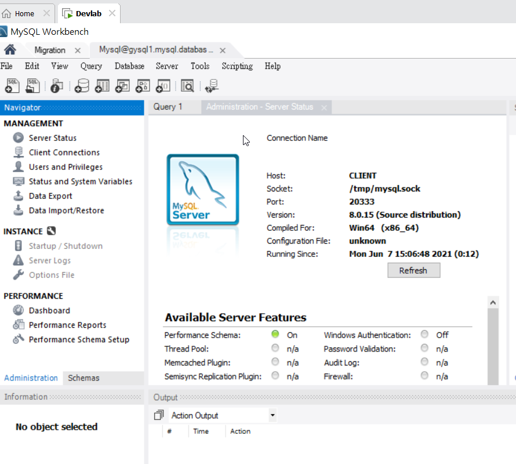The image size is (516, 464).
Task: Open the Action Output dropdown
Action: (x=272, y=415)
